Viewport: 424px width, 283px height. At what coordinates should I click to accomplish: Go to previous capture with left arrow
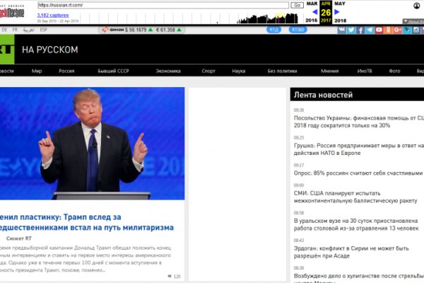click(x=314, y=12)
